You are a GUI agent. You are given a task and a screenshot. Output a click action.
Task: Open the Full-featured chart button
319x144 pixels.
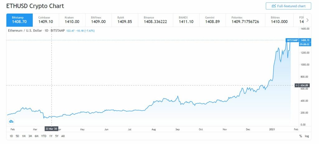tap(288, 6)
